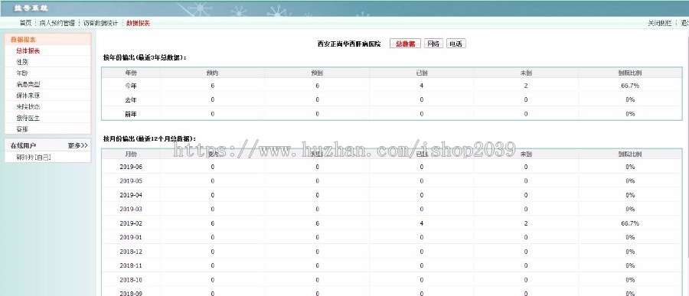The image size is (689, 296).
Task: Open the 病人预约管理 menu item
Action: pyautogui.click(x=57, y=23)
